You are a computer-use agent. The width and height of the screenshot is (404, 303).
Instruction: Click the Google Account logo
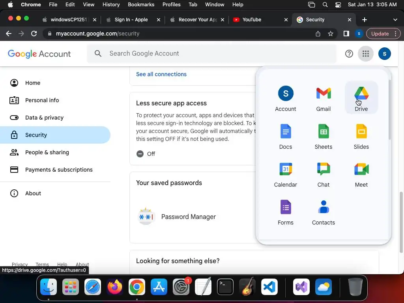(x=39, y=54)
